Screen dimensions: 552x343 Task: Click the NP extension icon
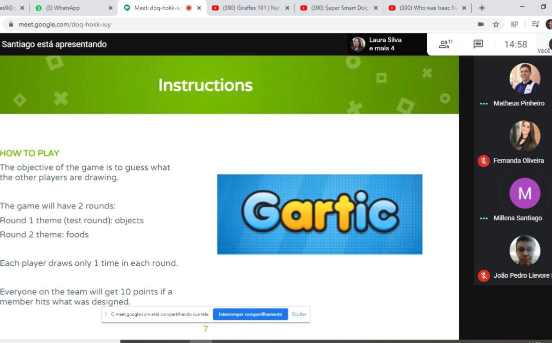point(515,24)
